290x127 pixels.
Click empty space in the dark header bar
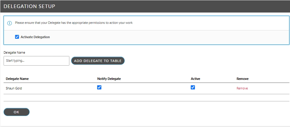[179, 6]
